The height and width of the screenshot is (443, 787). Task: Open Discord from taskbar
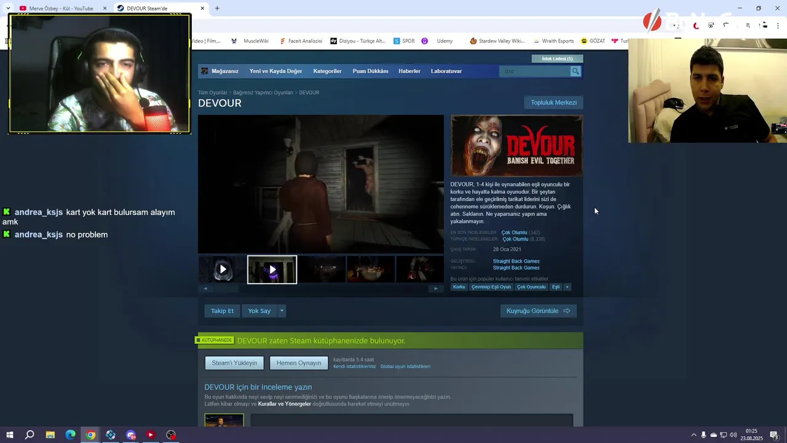coord(130,435)
